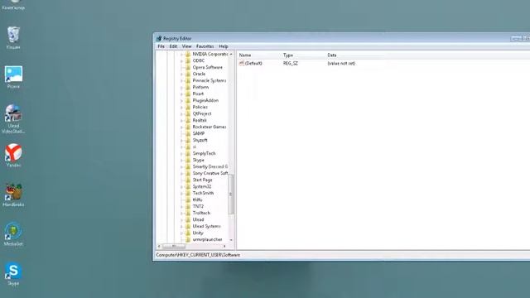
Task: Expand the Trolltech key
Action: [x=181, y=214]
